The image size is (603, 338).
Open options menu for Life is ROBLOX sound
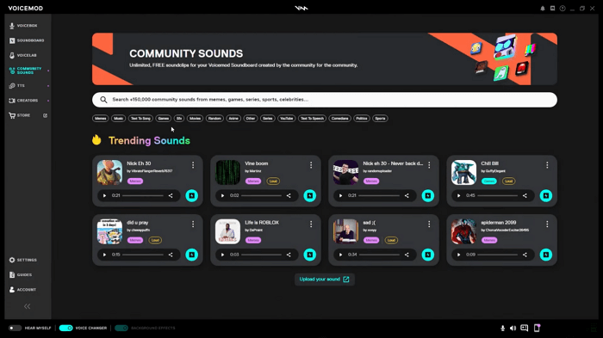pos(311,224)
